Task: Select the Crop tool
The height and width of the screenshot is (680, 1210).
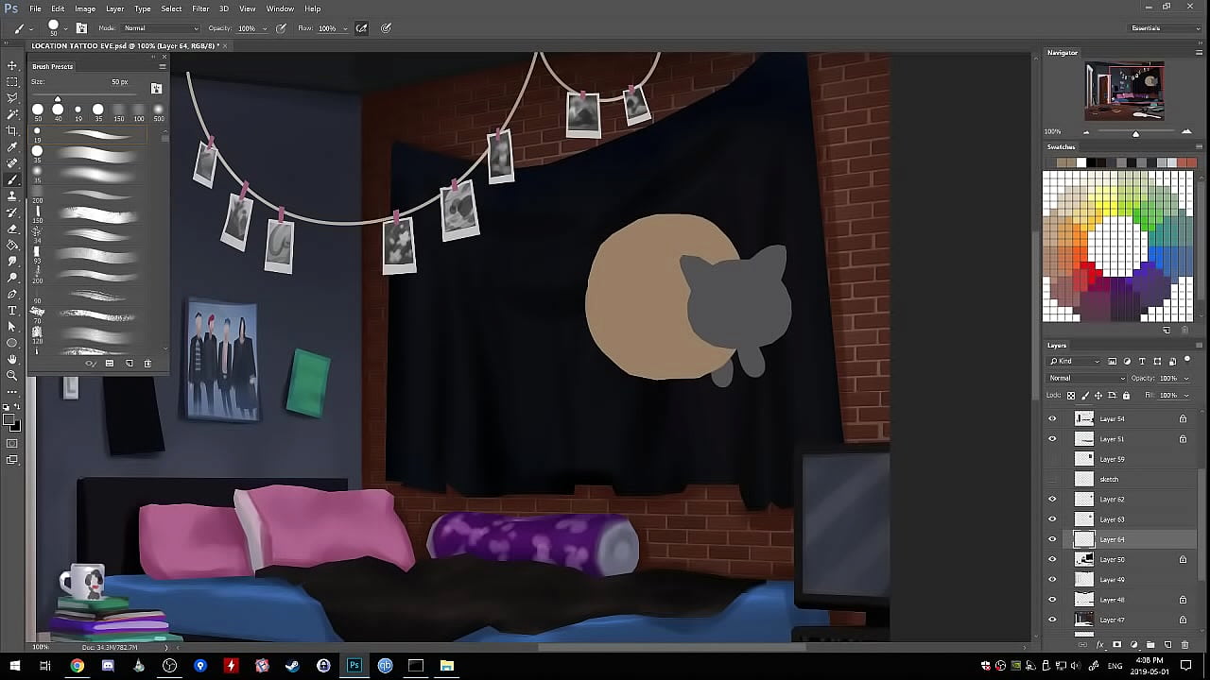Action: [12, 130]
